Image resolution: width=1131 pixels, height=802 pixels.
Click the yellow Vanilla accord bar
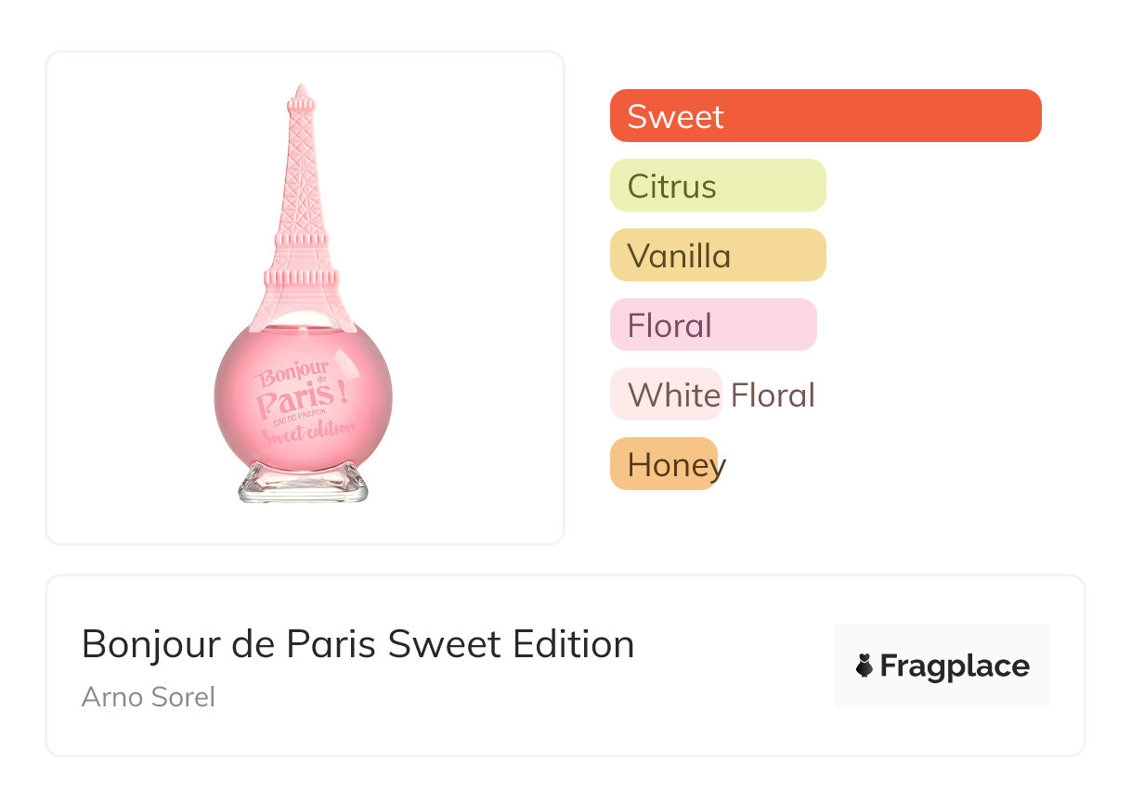click(717, 255)
